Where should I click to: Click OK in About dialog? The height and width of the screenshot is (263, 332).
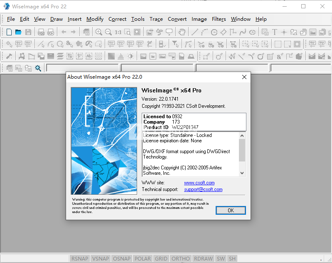coord(231,211)
